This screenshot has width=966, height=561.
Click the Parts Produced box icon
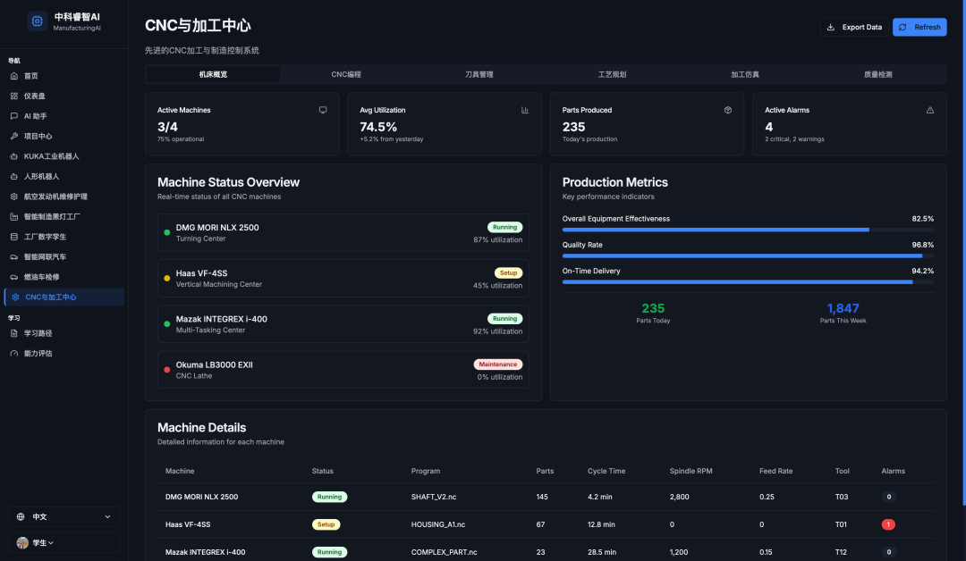pyautogui.click(x=727, y=110)
